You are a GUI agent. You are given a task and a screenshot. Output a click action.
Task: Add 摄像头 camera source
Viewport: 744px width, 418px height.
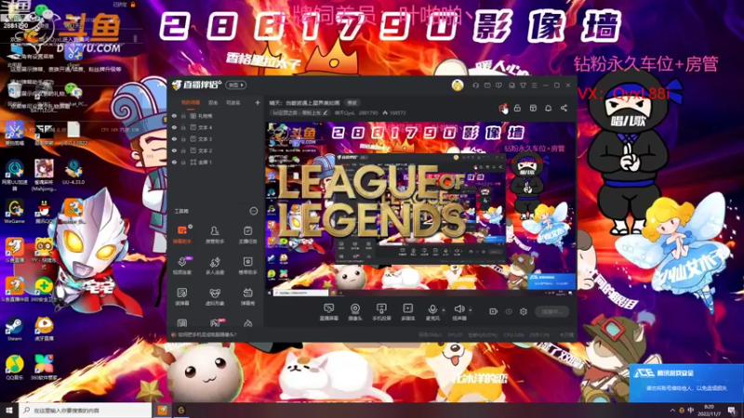355,312
